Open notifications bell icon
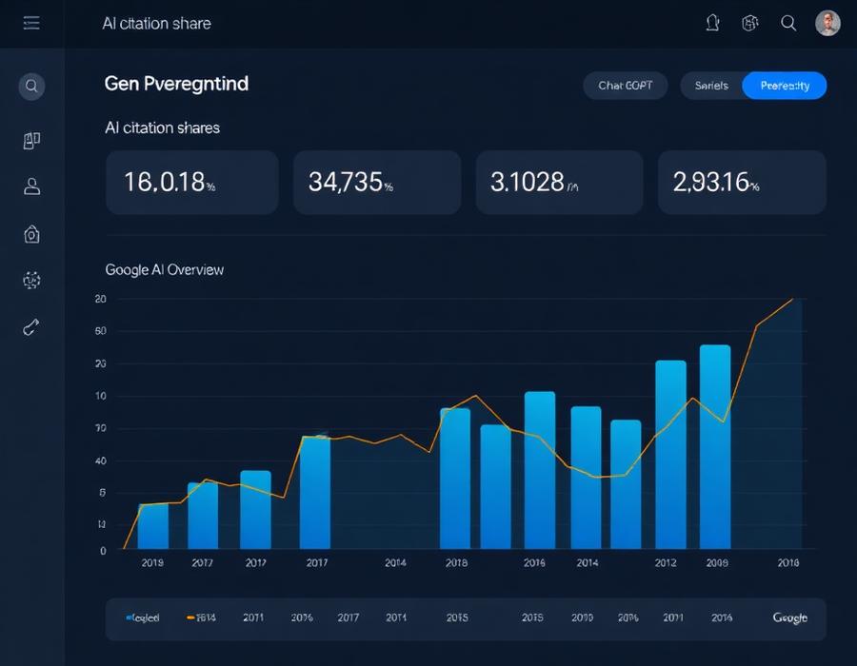Viewport: 857px width, 666px height. tap(712, 23)
